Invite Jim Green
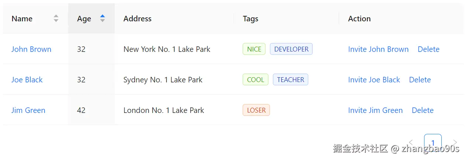Screen dimensions: 465x160 pyautogui.click(x=375, y=110)
